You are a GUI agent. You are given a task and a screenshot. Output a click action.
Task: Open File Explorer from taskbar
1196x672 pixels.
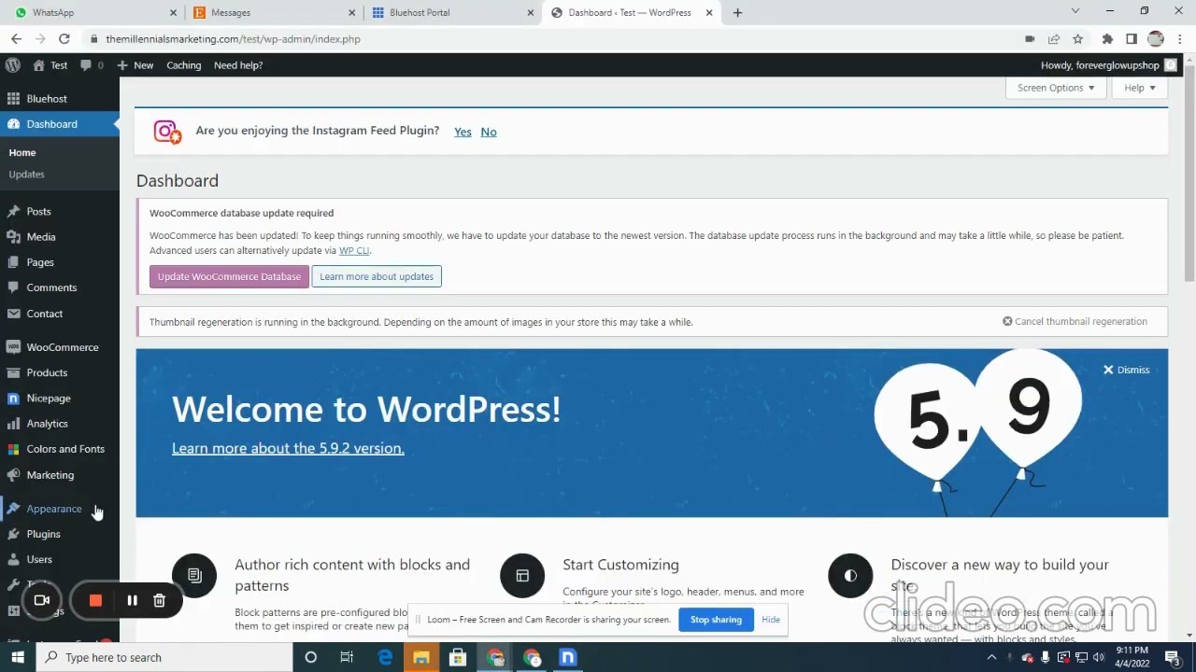coord(421,658)
